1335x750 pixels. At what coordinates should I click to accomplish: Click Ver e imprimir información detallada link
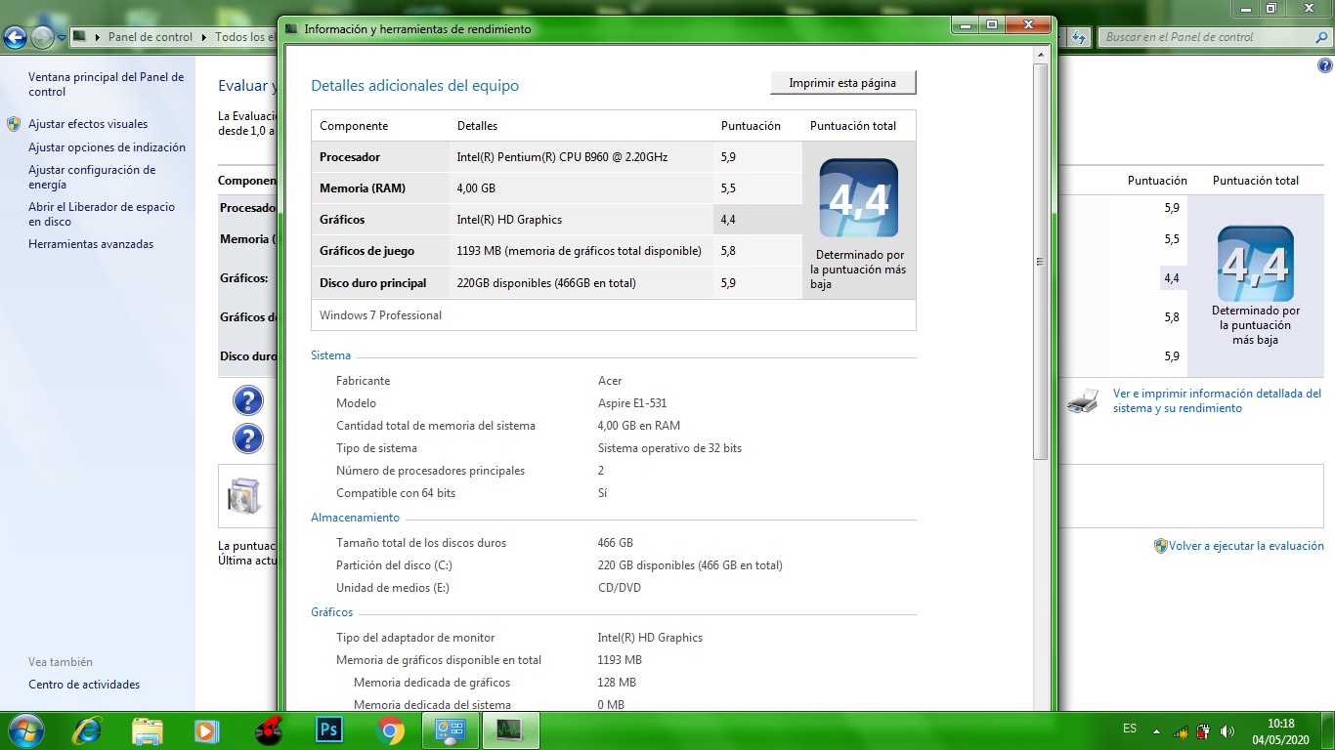(1217, 400)
